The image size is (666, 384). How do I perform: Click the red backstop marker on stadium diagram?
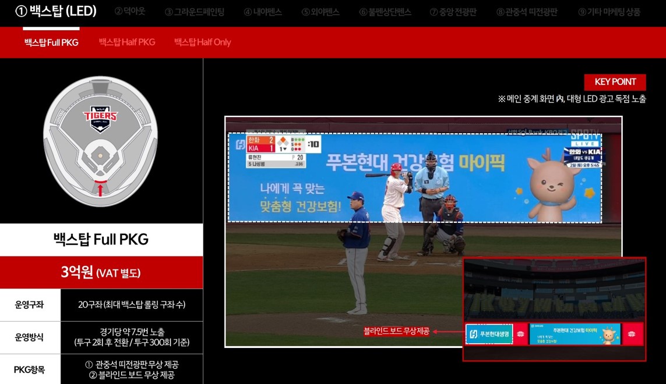pyautogui.click(x=100, y=187)
